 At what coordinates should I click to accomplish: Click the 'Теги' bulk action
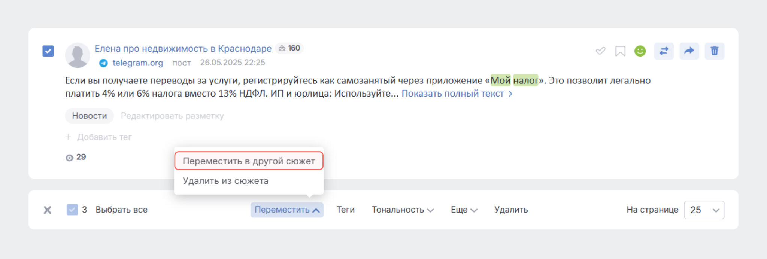[x=345, y=210]
